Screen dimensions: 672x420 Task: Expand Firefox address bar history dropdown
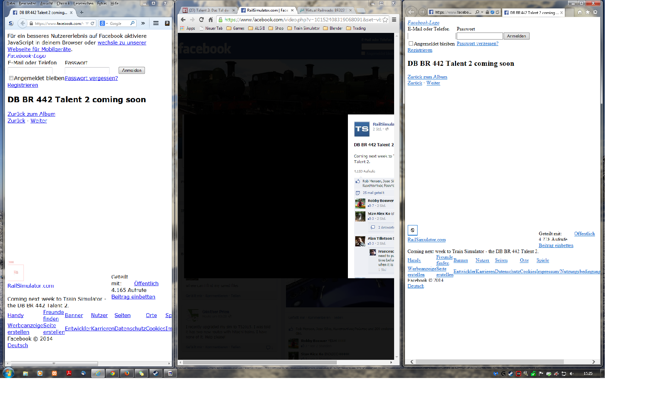[87, 23]
